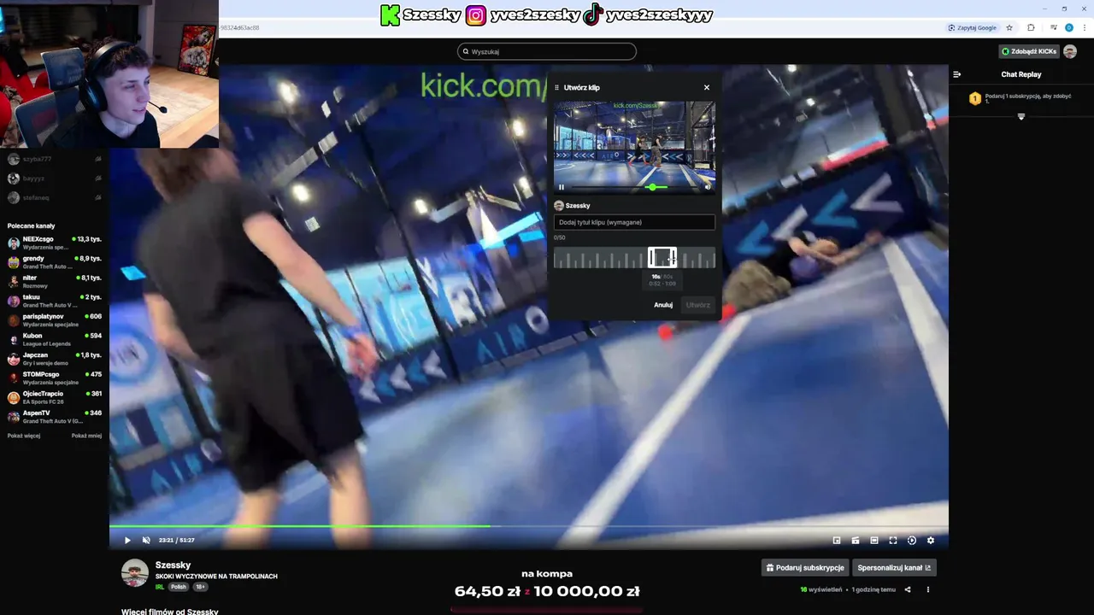This screenshot has width=1094, height=615.
Task: Open the three-dot more options menu
Action: point(927,589)
